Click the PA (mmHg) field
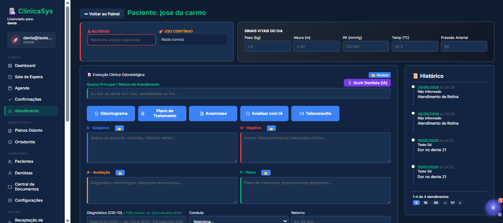 (366, 46)
